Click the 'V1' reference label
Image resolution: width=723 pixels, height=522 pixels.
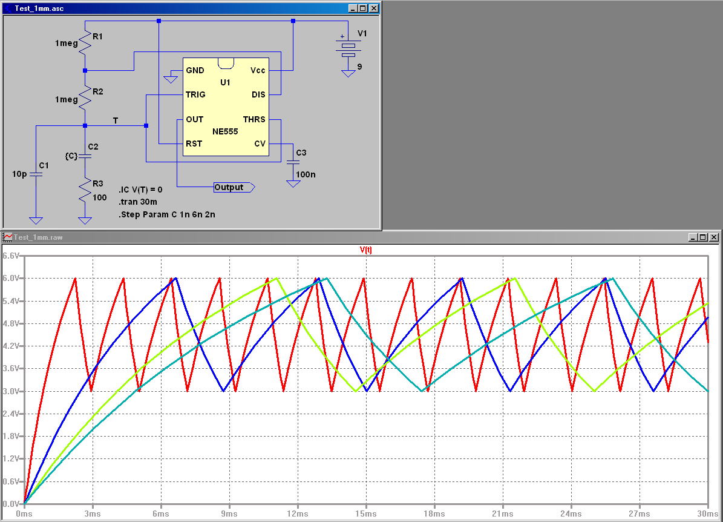pos(362,33)
